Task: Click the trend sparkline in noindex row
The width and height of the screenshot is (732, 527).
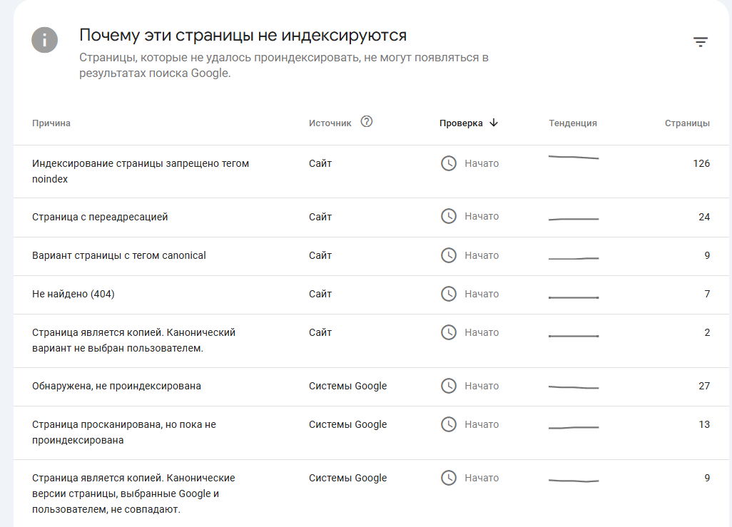Action: click(x=574, y=158)
